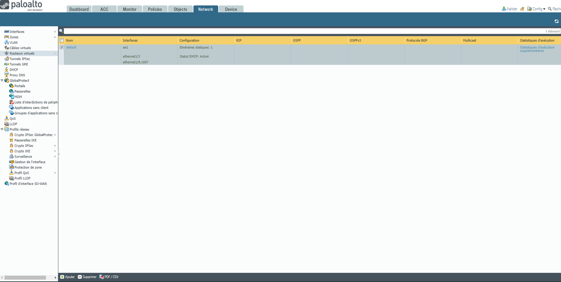Viewport: 561px width, 282px height.
Task: Open Crypto IKE profile
Action: (22, 151)
